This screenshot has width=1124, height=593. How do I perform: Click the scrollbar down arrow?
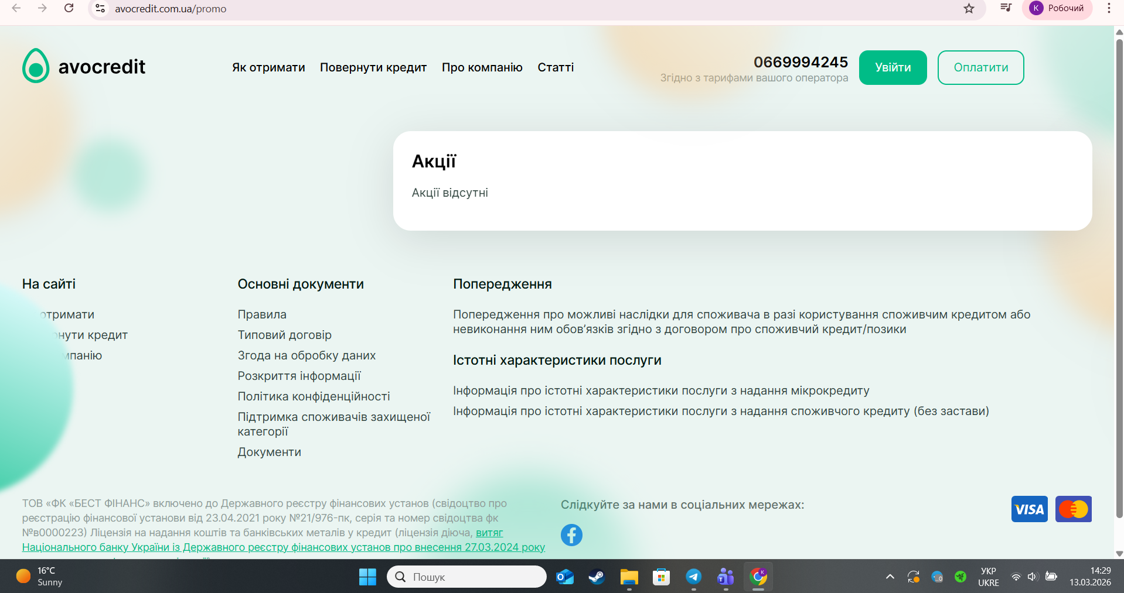[1119, 553]
